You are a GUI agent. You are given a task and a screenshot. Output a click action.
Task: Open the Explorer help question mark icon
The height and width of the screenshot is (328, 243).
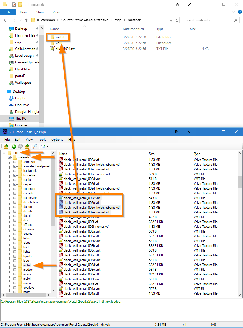click(240, 12)
